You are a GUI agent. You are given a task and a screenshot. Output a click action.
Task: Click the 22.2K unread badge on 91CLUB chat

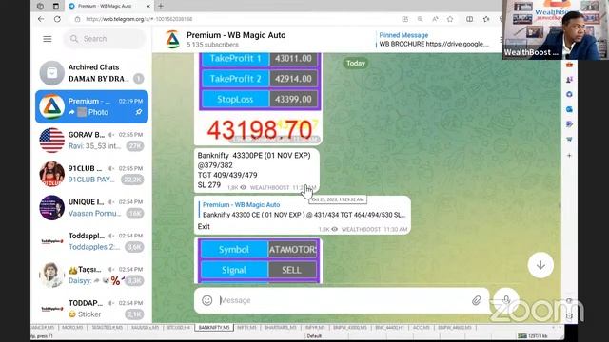132,180
